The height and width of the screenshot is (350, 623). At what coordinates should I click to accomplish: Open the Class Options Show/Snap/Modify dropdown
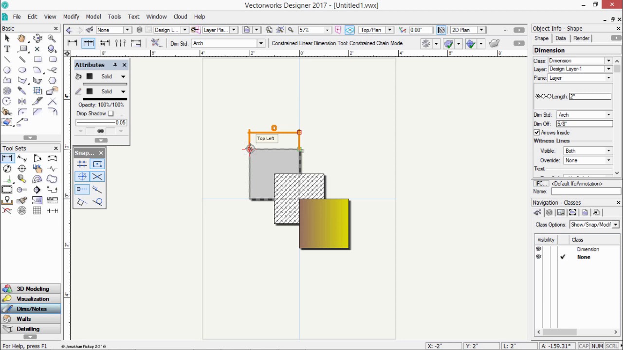point(615,225)
